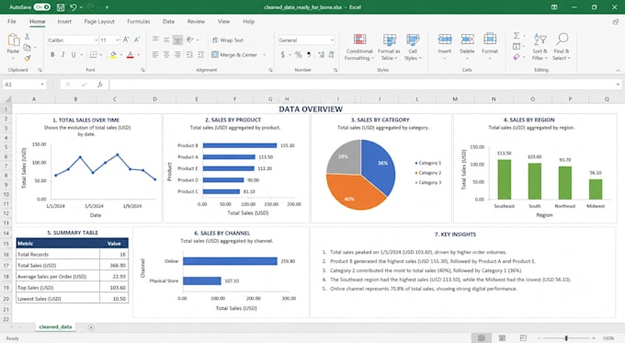Image resolution: width=625 pixels, height=343 pixels.
Task: Click the Copy icon in Clipboard group
Action: (x=27, y=48)
